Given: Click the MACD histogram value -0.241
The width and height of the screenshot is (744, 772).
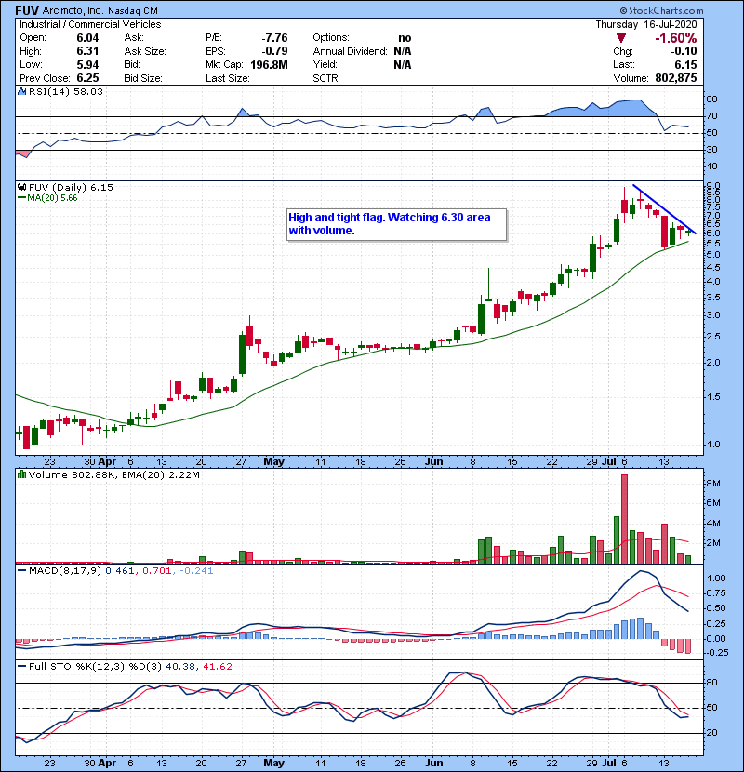Looking at the screenshot, I should click(196, 571).
